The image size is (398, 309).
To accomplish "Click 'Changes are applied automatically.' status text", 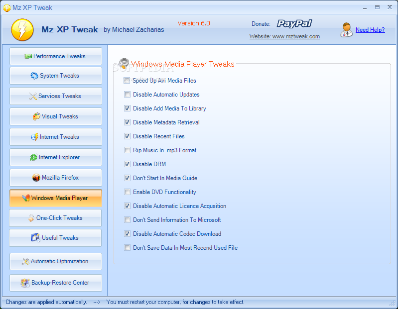I will [x=46, y=302].
